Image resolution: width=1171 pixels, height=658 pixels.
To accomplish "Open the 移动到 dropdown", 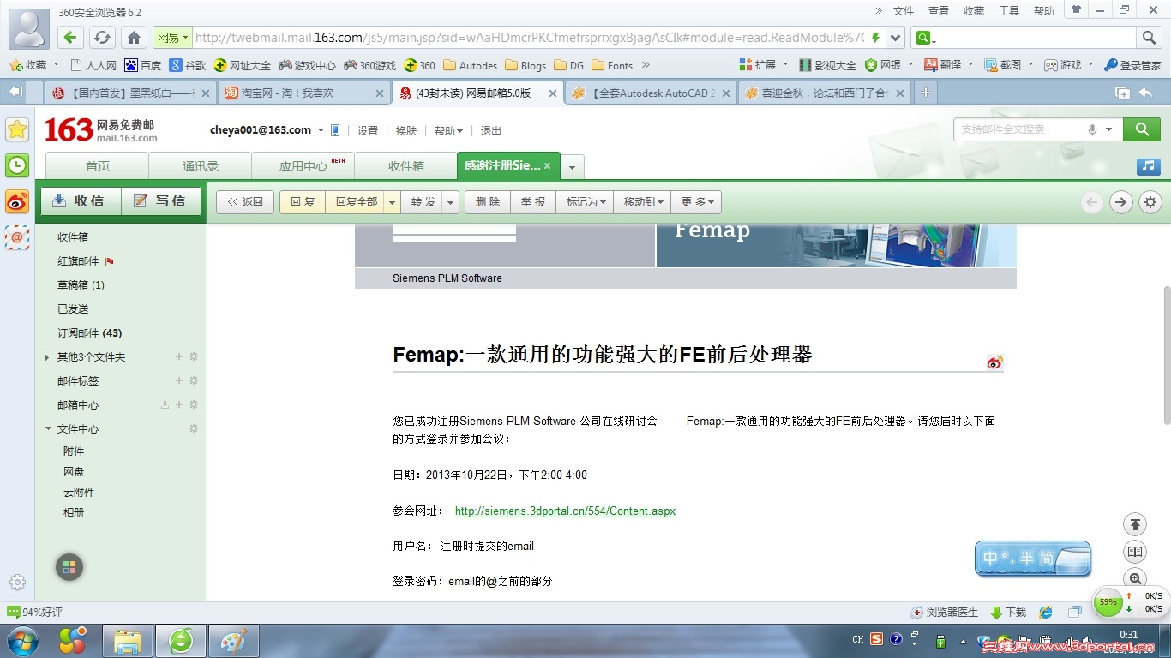I will pyautogui.click(x=643, y=202).
